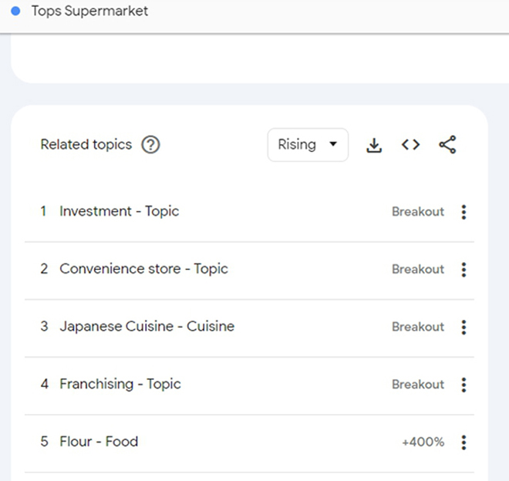
Task: Open more options for Investment topic
Action: [x=463, y=212]
